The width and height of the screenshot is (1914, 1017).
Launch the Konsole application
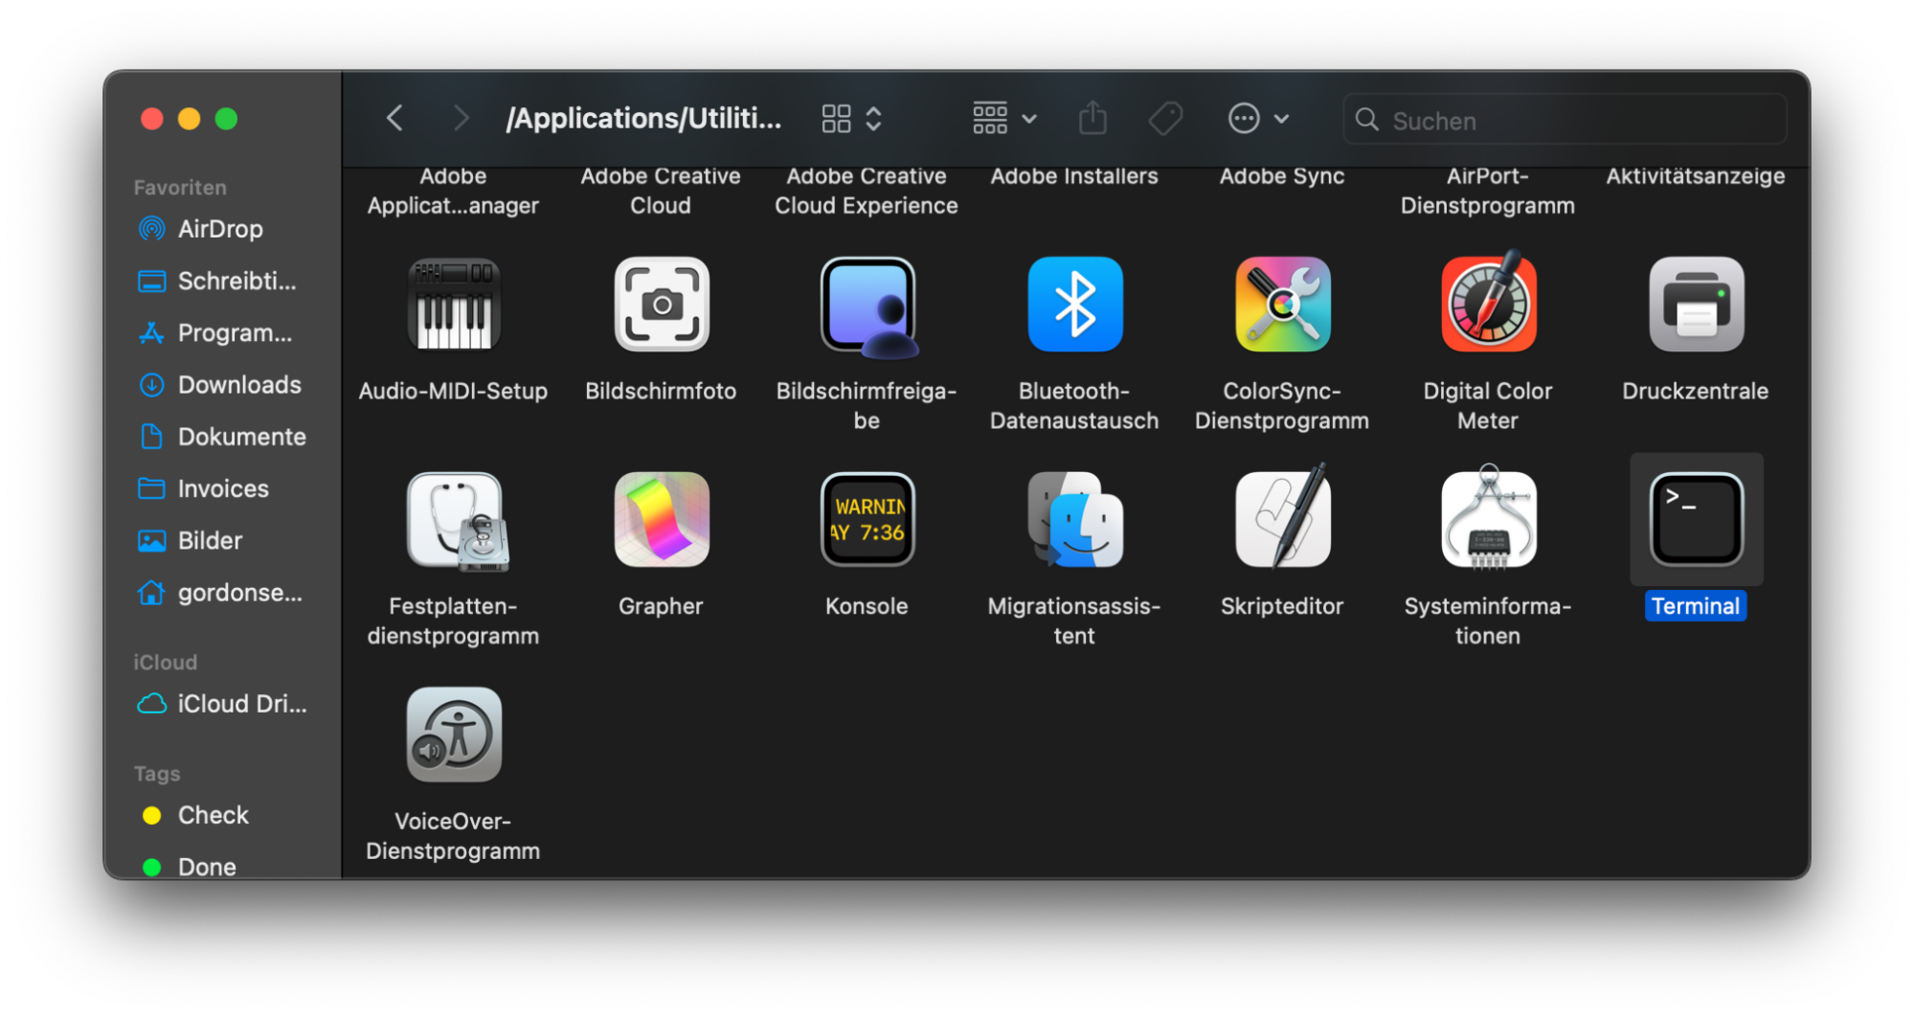[x=867, y=520]
